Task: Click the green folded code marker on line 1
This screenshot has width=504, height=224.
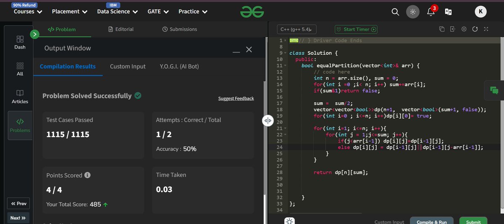Action: (294, 40)
